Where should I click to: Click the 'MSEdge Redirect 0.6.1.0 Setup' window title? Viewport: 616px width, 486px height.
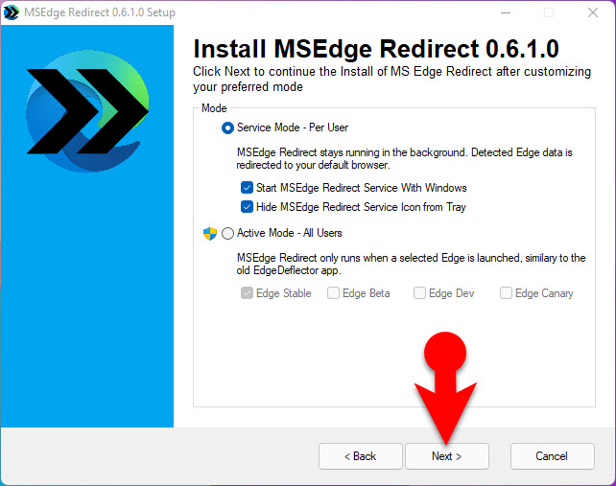point(100,12)
